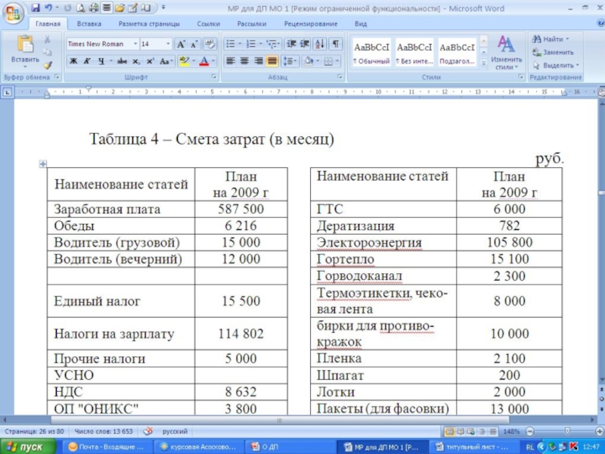Toggle bold formatting (Ж)

(73, 61)
